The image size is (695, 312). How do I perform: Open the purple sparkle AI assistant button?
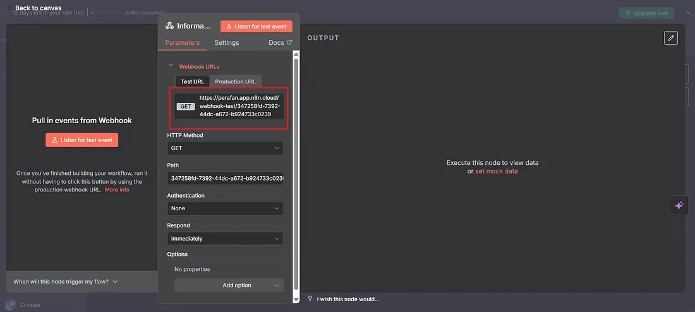click(679, 206)
